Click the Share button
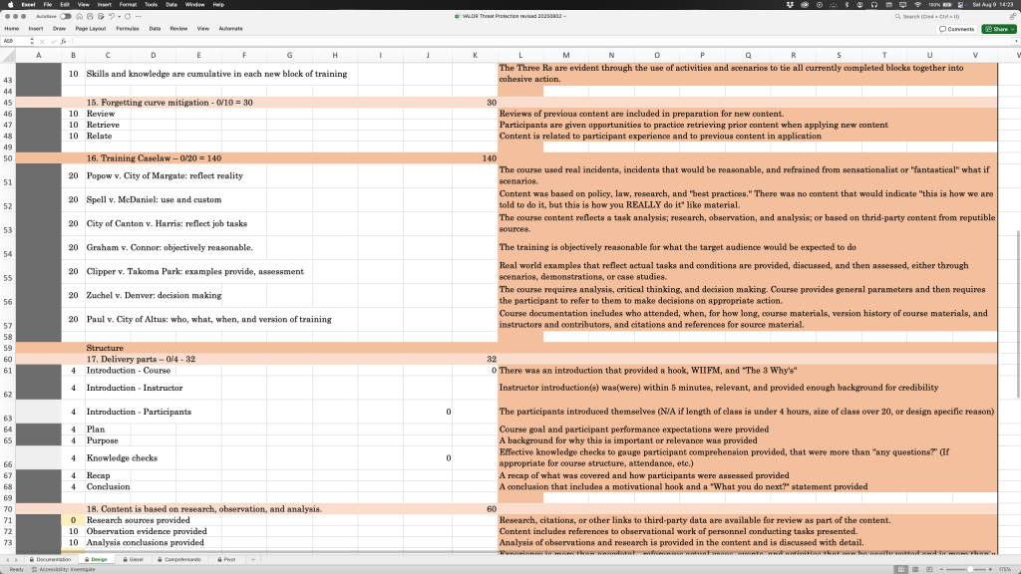The height and width of the screenshot is (574, 1021). point(999,29)
